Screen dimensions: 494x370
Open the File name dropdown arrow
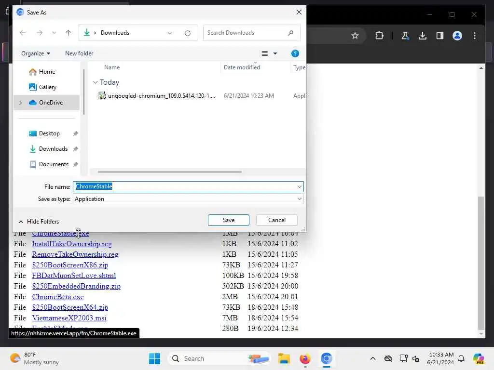[x=299, y=187]
